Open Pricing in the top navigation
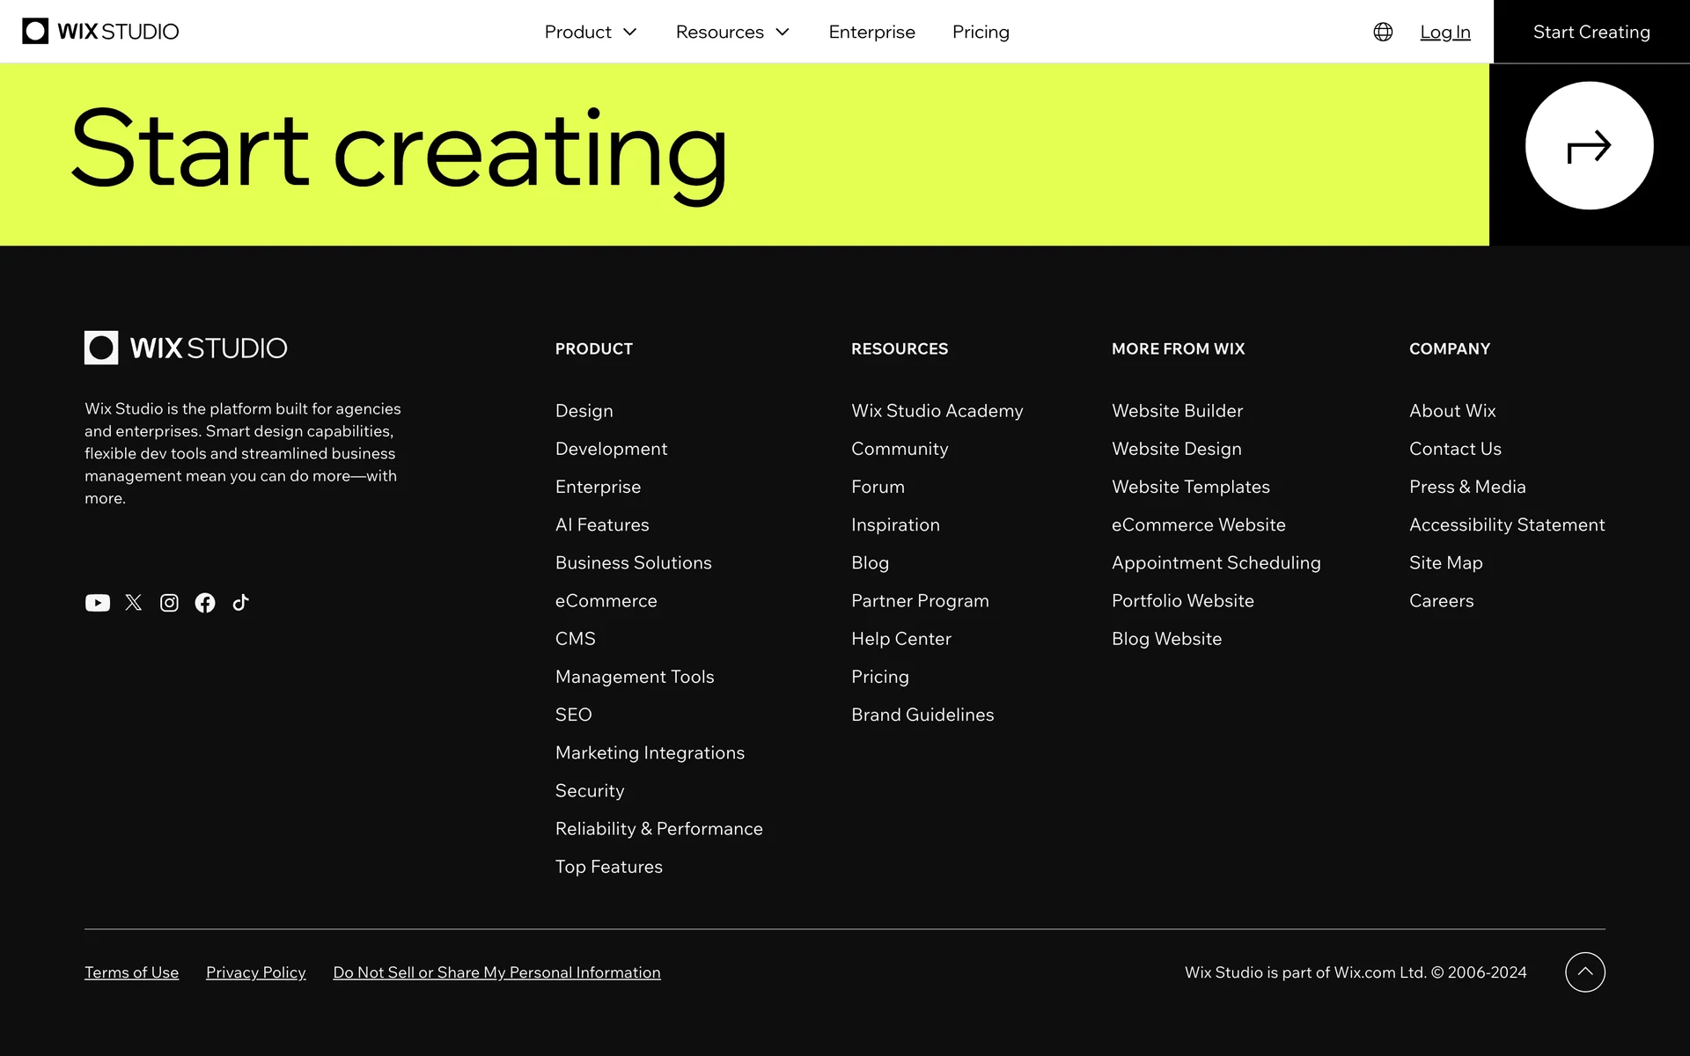The image size is (1690, 1056). (981, 32)
